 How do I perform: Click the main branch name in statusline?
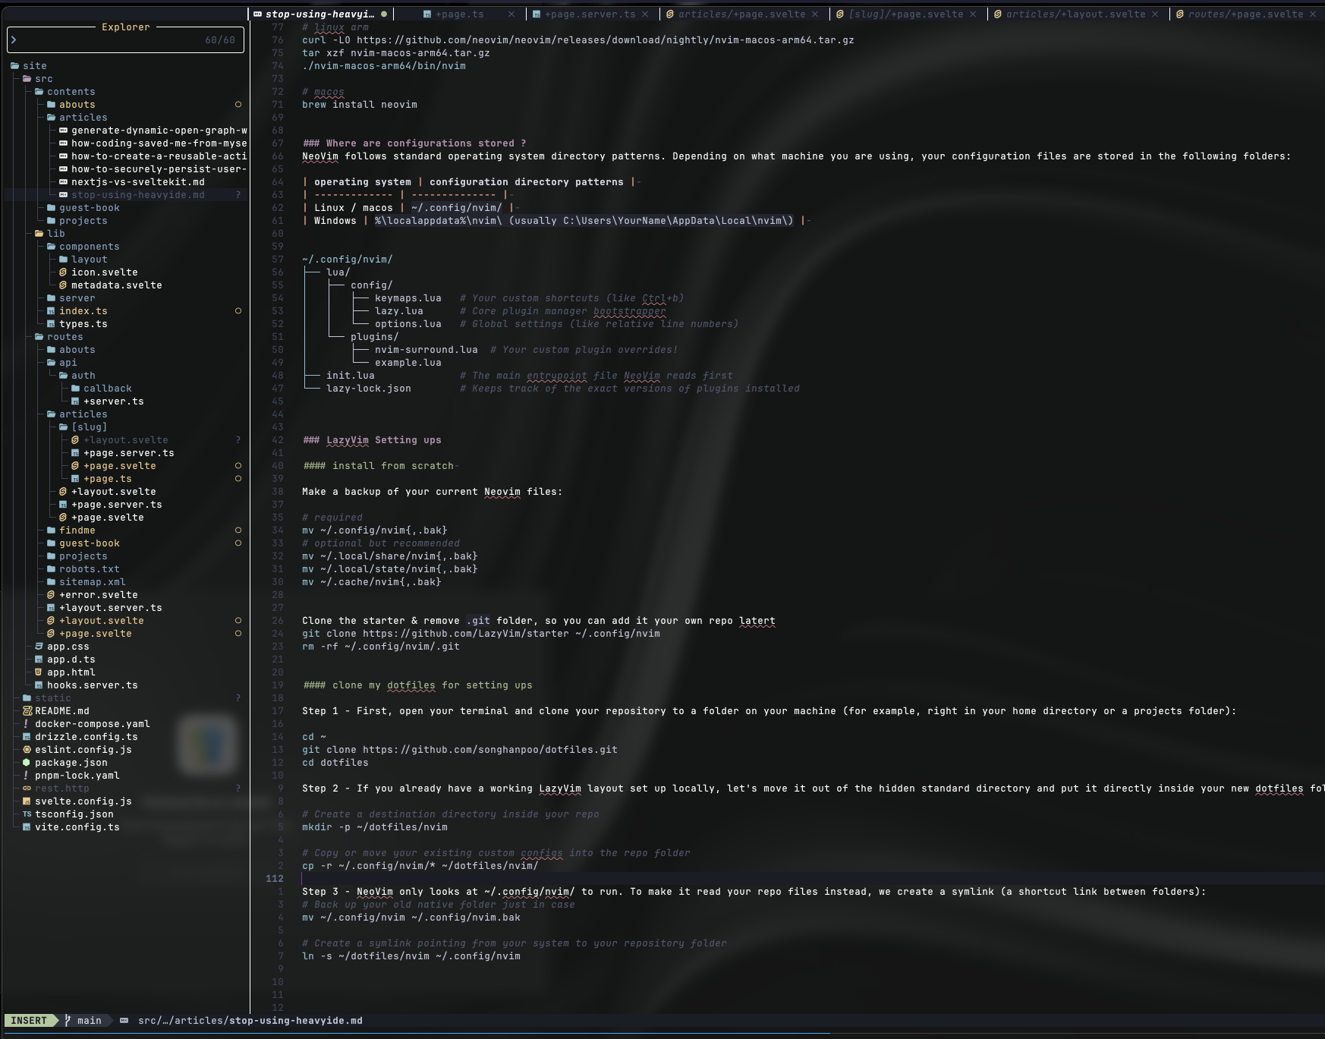coord(90,1021)
